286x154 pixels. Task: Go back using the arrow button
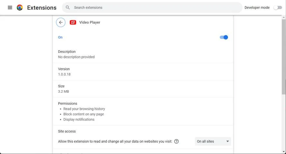pyautogui.click(x=61, y=23)
